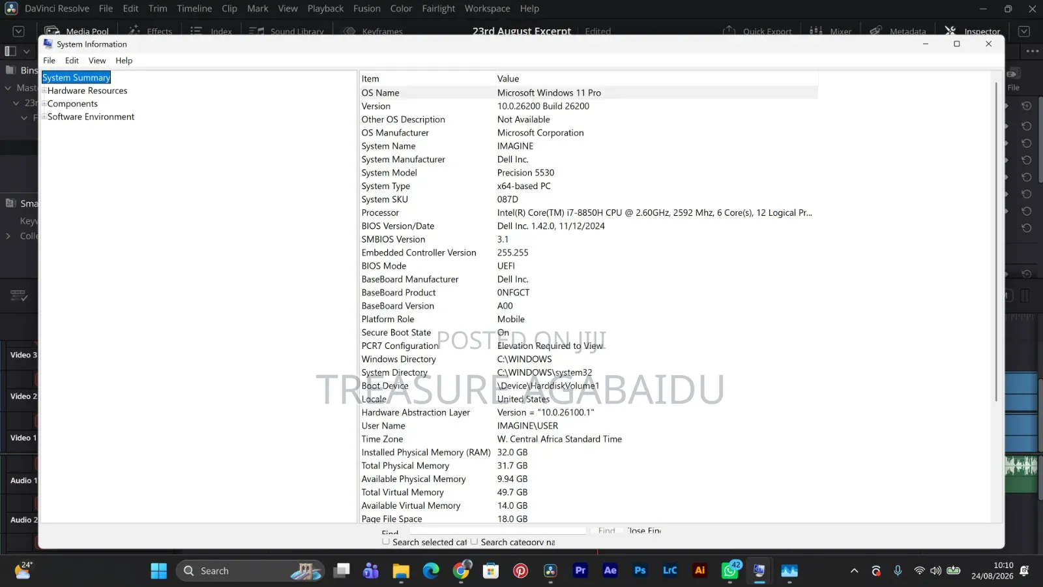Viewport: 1043px width, 587px height.
Task: Open Pinterest from the taskbar
Action: (521, 571)
